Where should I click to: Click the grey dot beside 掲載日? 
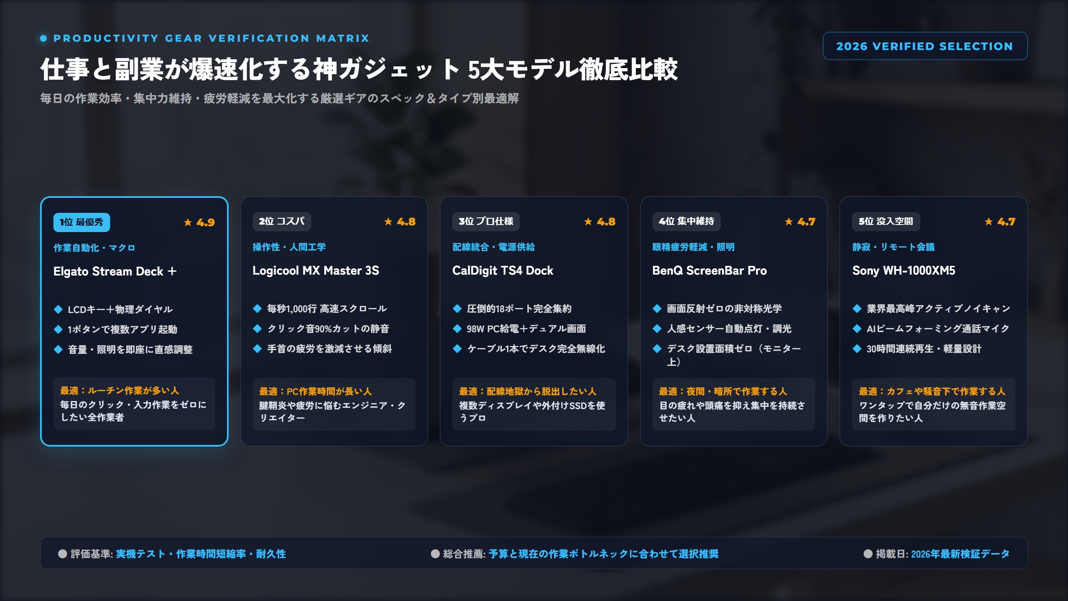click(868, 554)
